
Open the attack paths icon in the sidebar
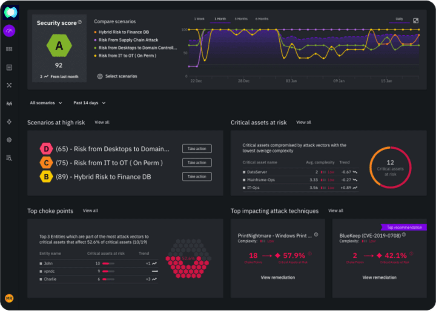(9, 85)
